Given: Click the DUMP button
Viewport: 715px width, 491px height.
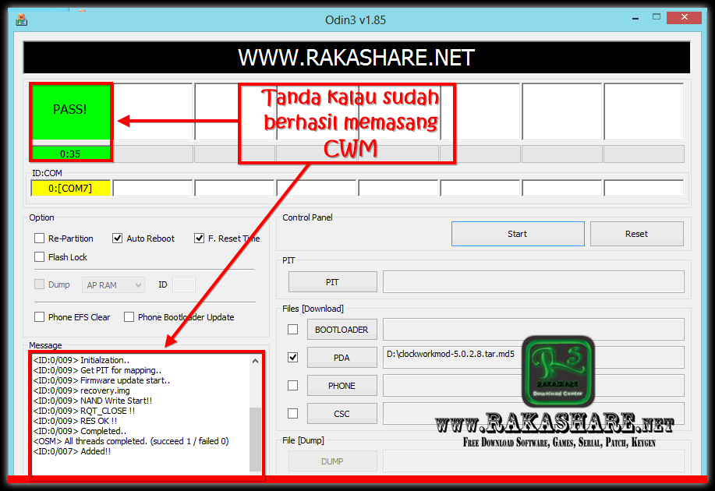Looking at the screenshot, I should 332,461.
